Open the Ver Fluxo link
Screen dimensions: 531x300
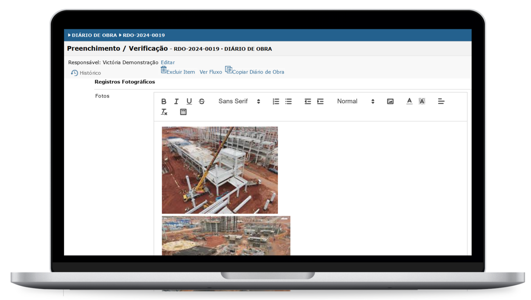click(211, 72)
